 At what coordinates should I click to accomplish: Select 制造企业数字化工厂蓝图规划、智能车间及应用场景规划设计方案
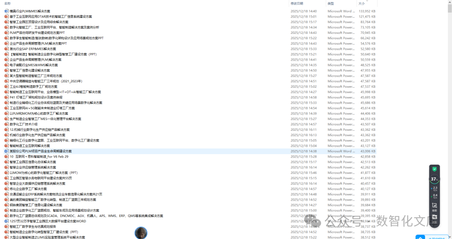click(54, 211)
